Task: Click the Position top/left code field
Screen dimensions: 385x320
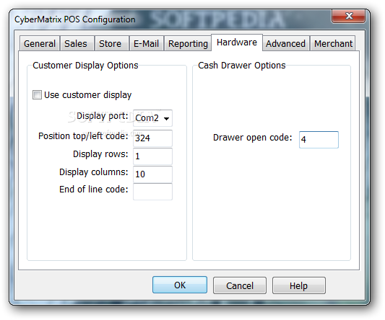Action: pyautogui.click(x=152, y=138)
